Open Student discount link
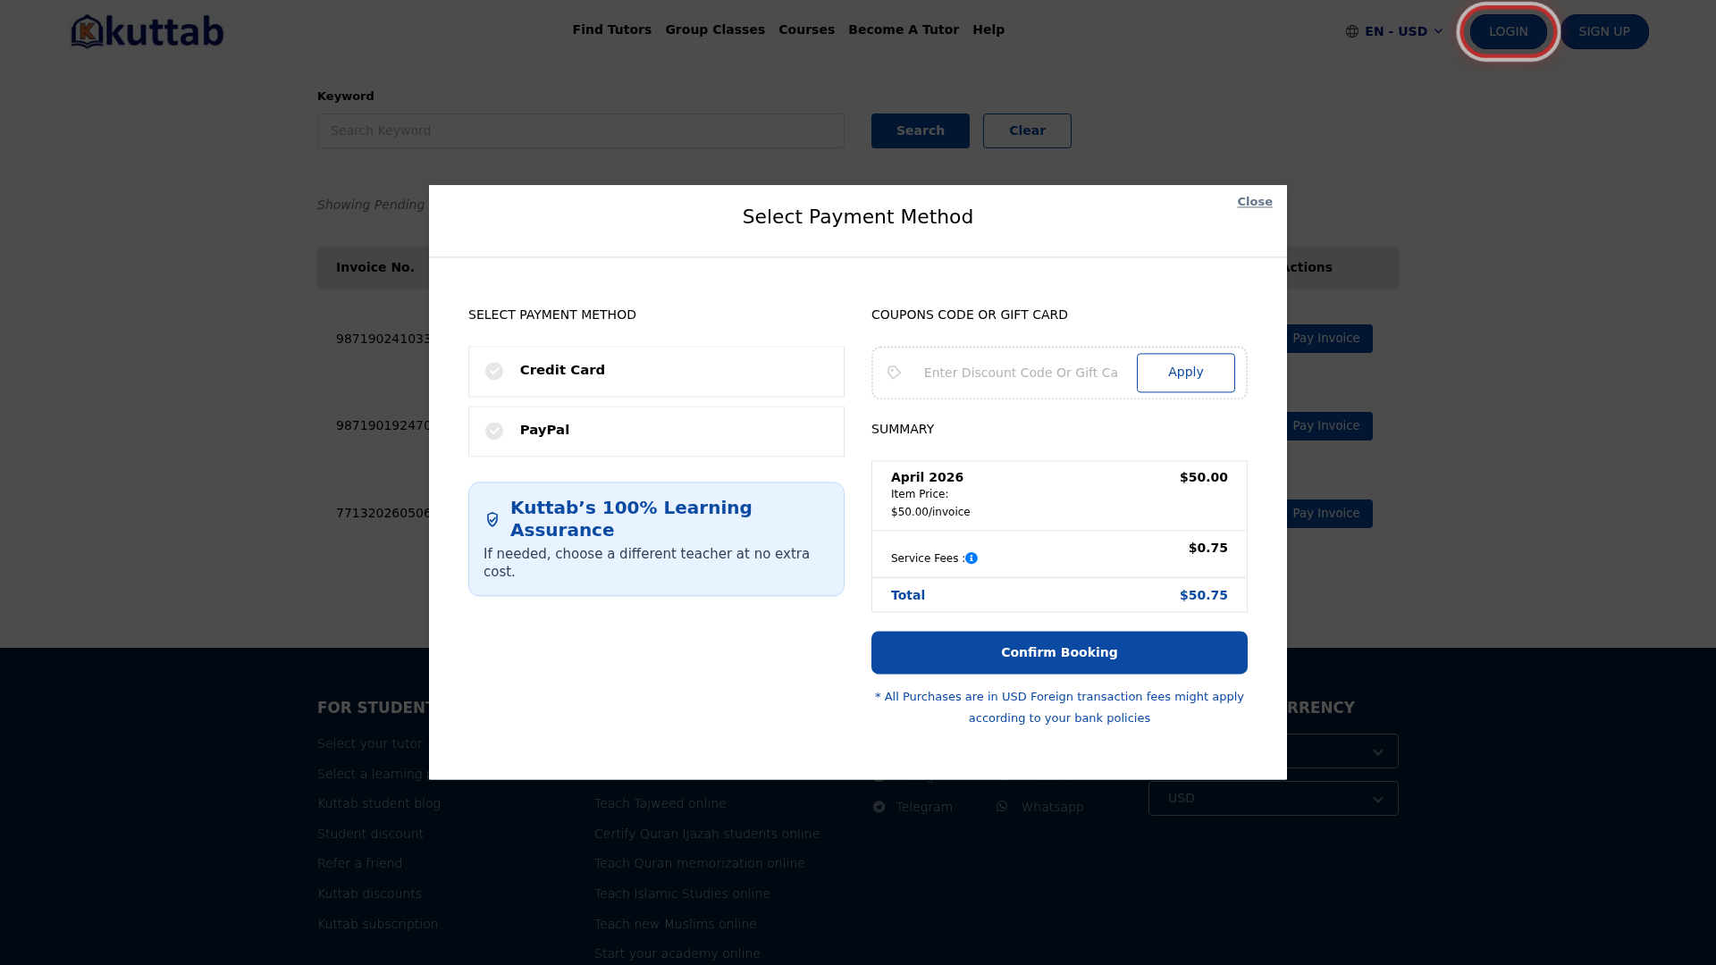1716x965 pixels. pyautogui.click(x=371, y=834)
